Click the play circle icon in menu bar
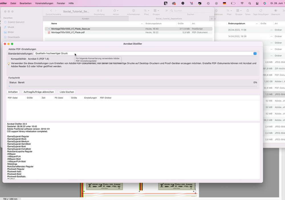285x200 pixels. click(216, 3)
